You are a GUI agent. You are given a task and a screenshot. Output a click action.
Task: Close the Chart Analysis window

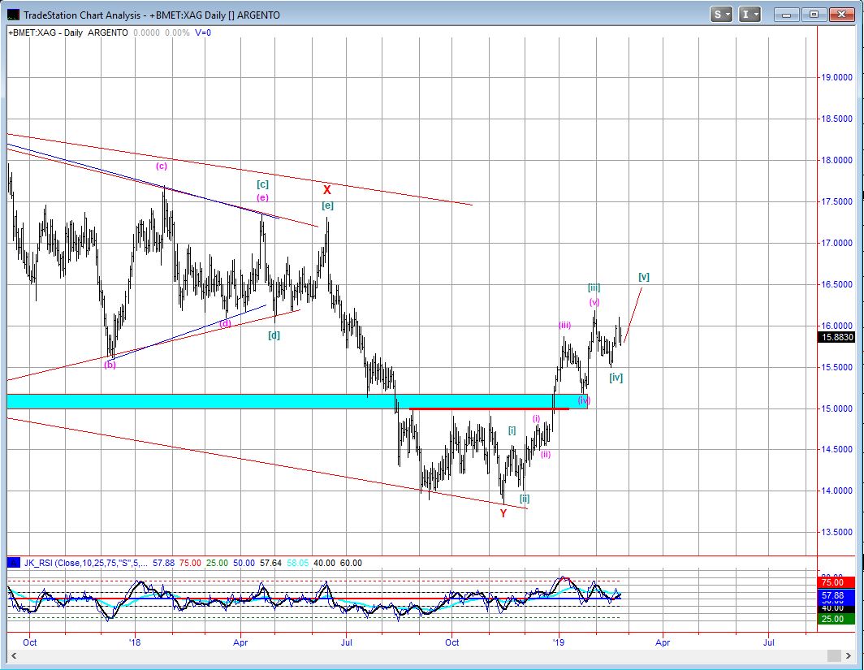841,15
